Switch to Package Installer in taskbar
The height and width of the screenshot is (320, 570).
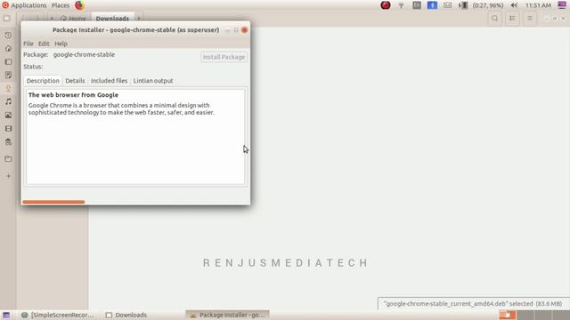(228, 315)
